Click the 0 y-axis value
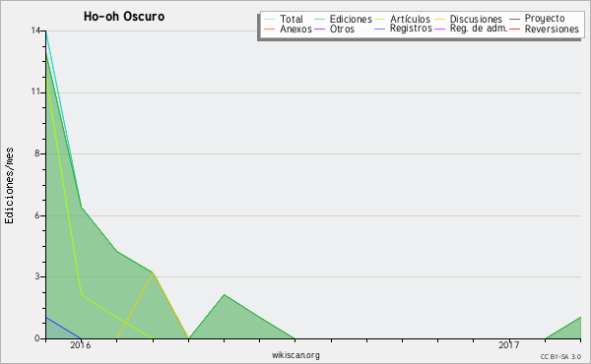Screen dimensions: 591x364 tap(37, 338)
